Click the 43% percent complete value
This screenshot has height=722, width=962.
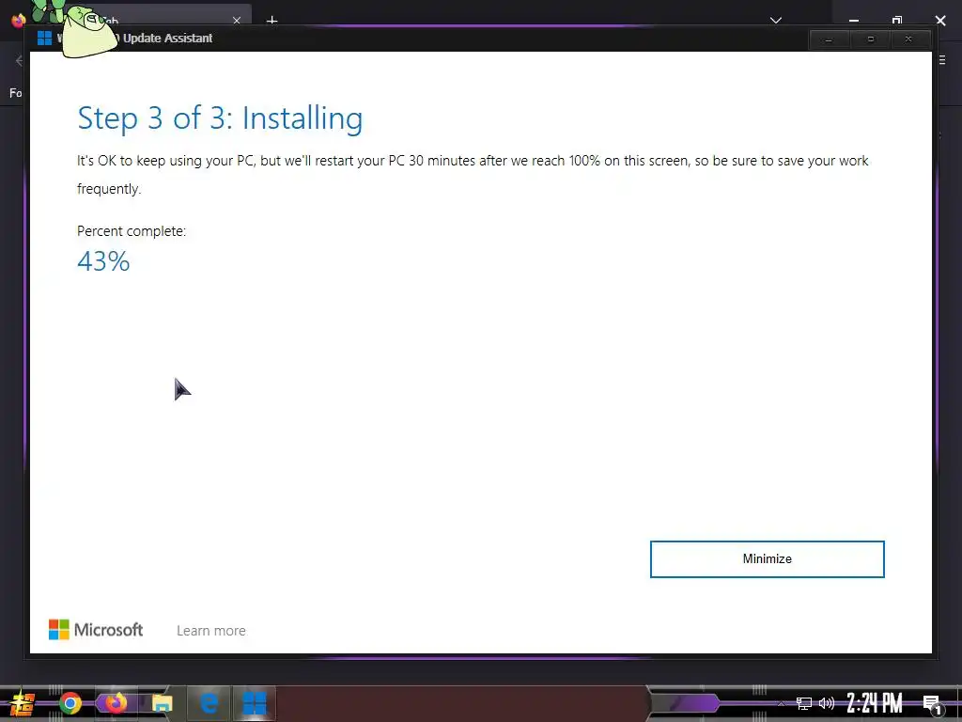[x=103, y=261]
